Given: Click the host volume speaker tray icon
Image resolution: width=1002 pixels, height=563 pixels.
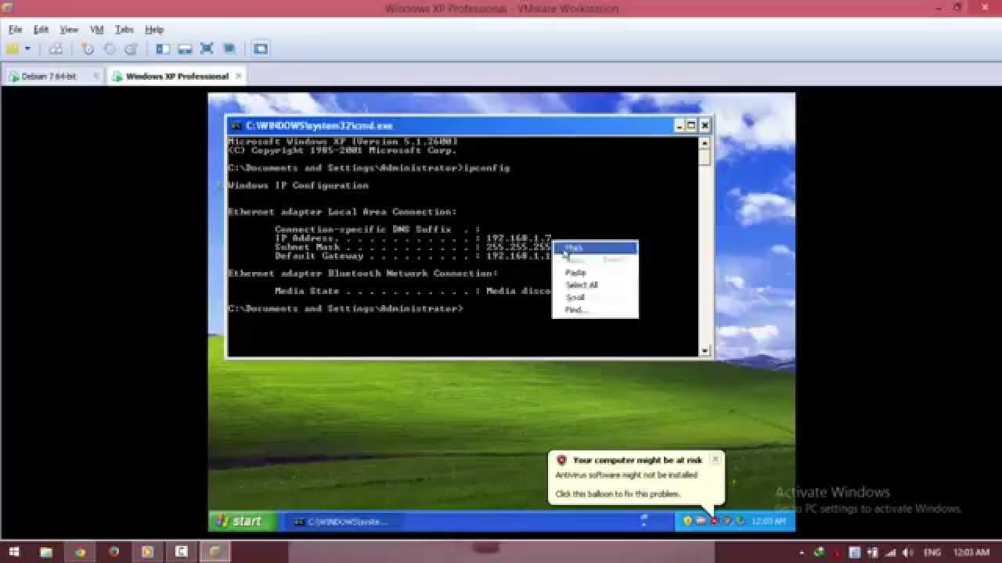Looking at the screenshot, I should 909,552.
